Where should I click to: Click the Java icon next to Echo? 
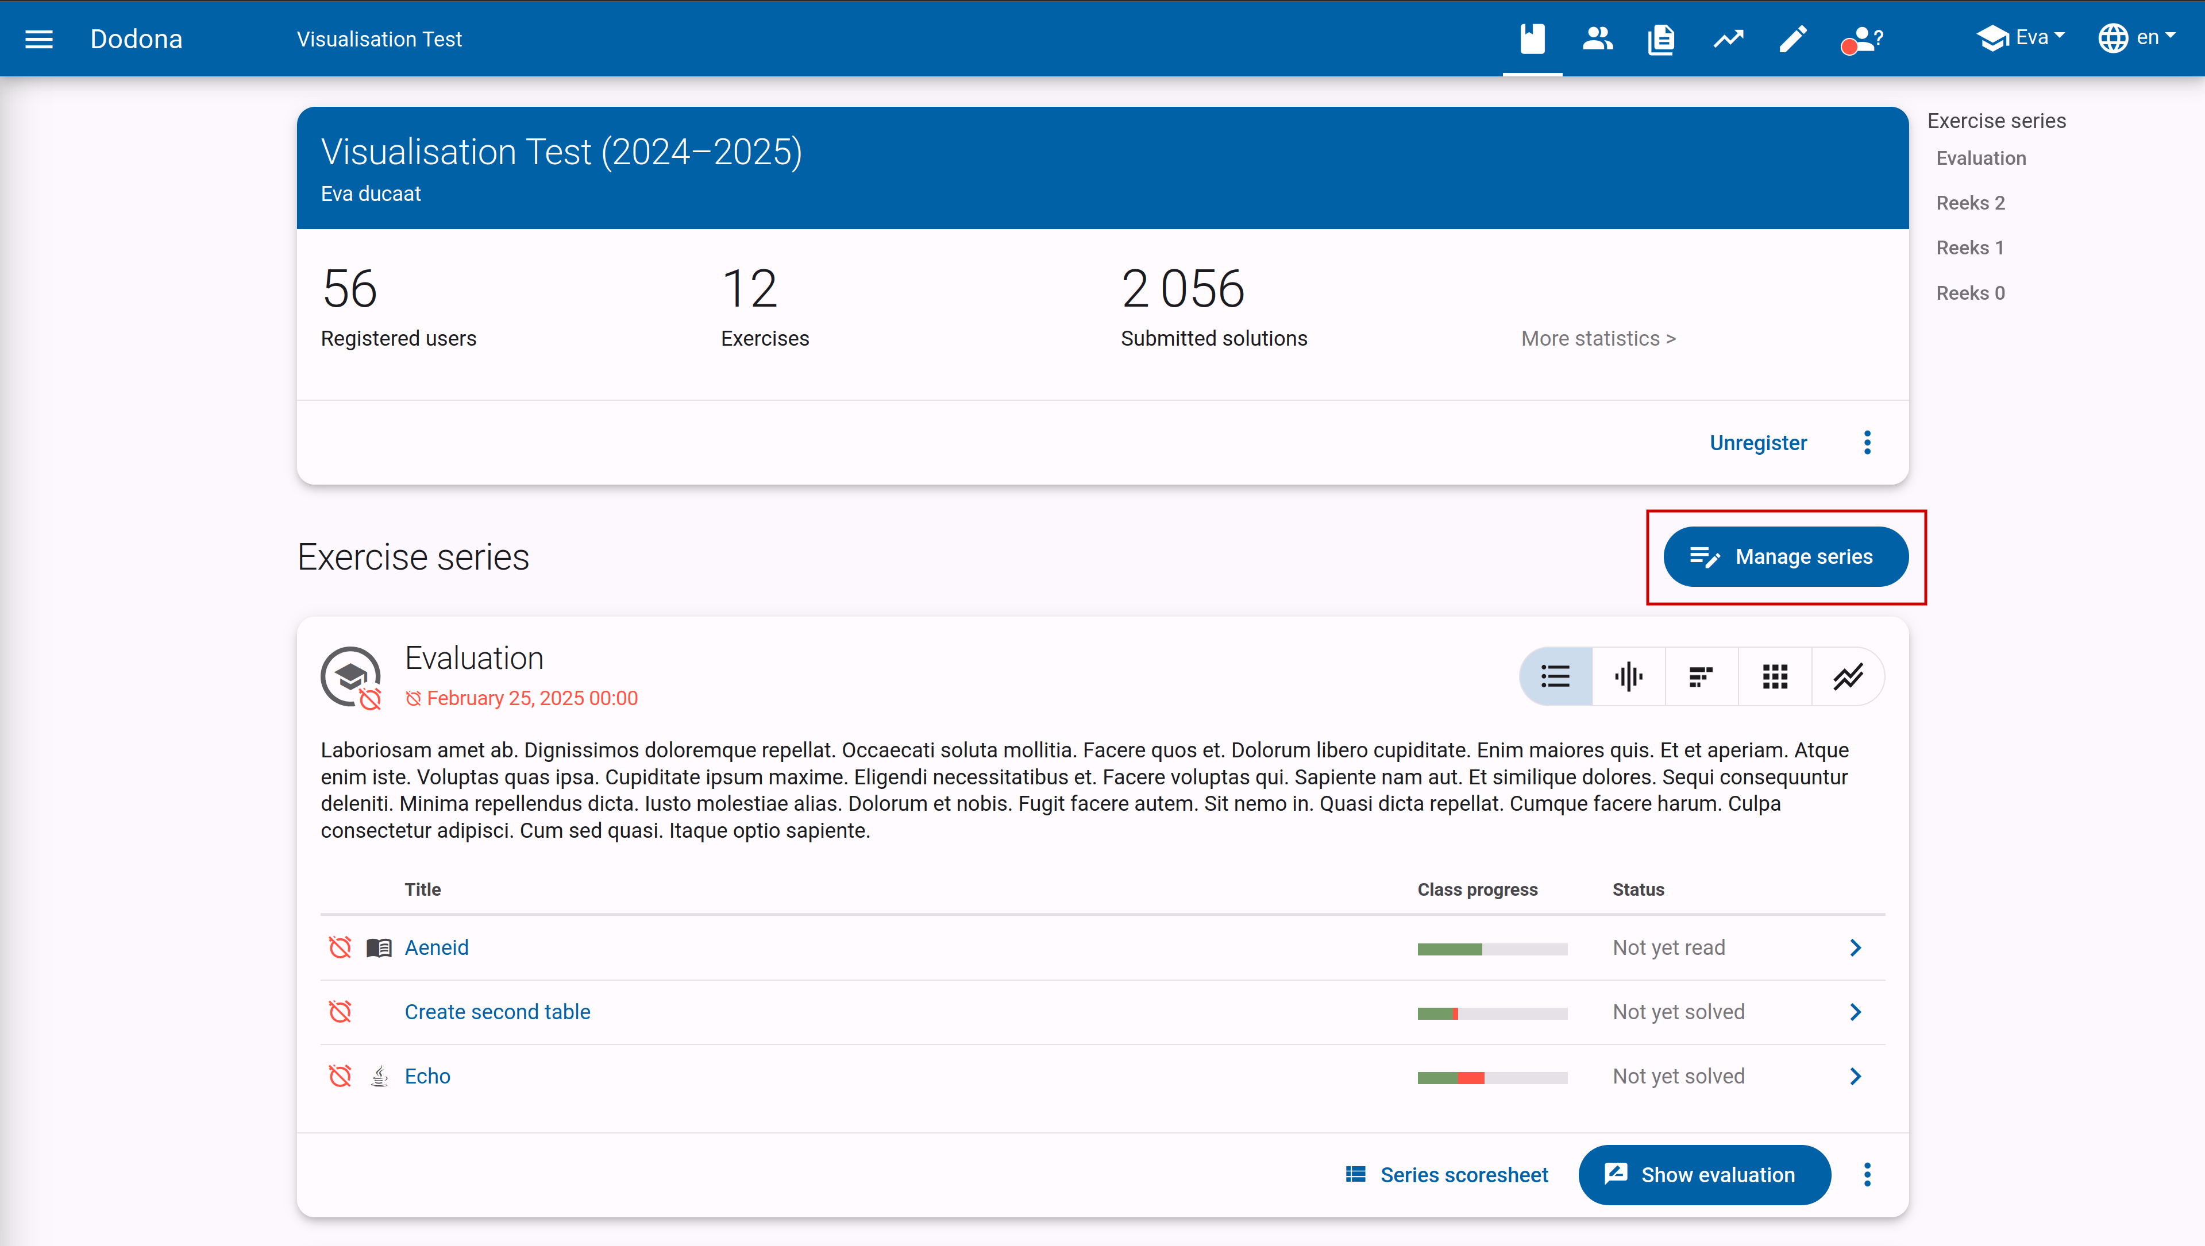pos(379,1075)
